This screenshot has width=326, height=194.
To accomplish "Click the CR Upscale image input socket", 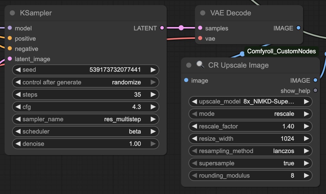I will coord(186,80).
